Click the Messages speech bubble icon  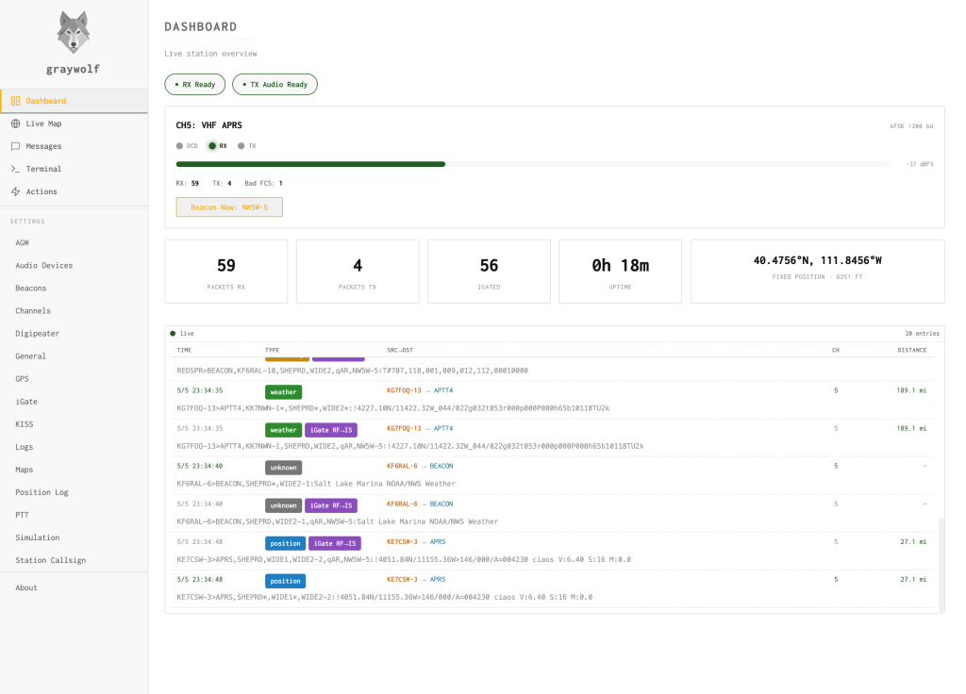point(15,146)
